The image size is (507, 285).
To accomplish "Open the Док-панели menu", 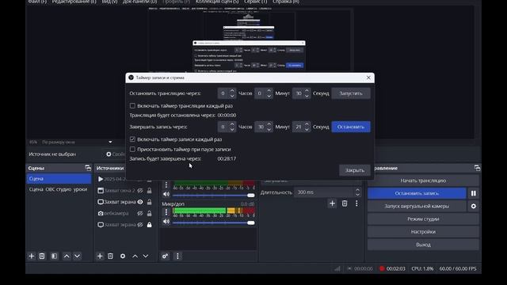I will pyautogui.click(x=139, y=2).
